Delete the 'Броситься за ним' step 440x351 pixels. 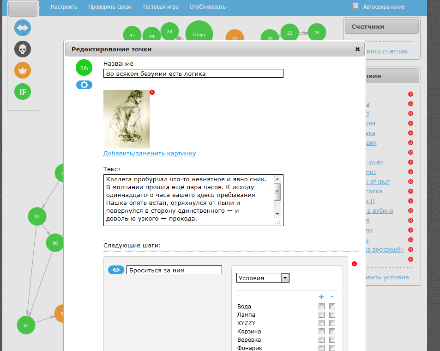click(355, 264)
